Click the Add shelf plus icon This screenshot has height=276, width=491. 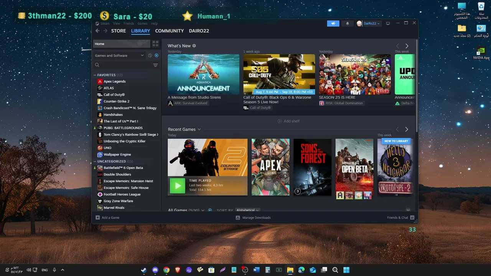tap(280, 121)
